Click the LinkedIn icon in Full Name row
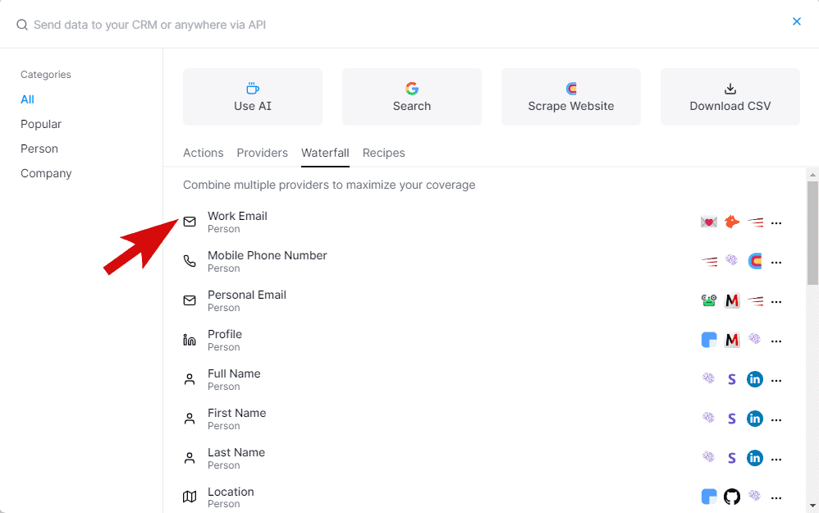 (x=755, y=379)
